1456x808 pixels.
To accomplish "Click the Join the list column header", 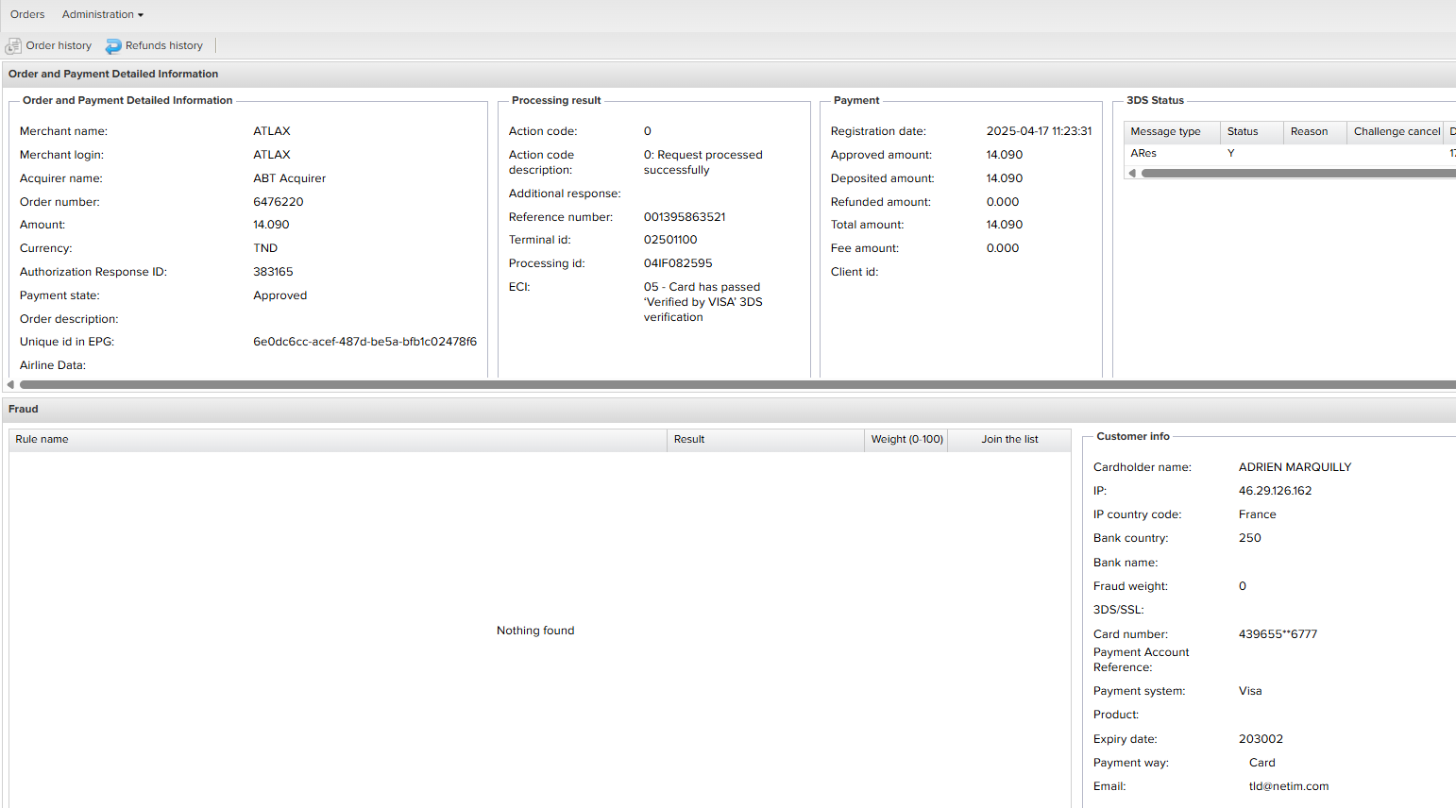I will click(1008, 439).
